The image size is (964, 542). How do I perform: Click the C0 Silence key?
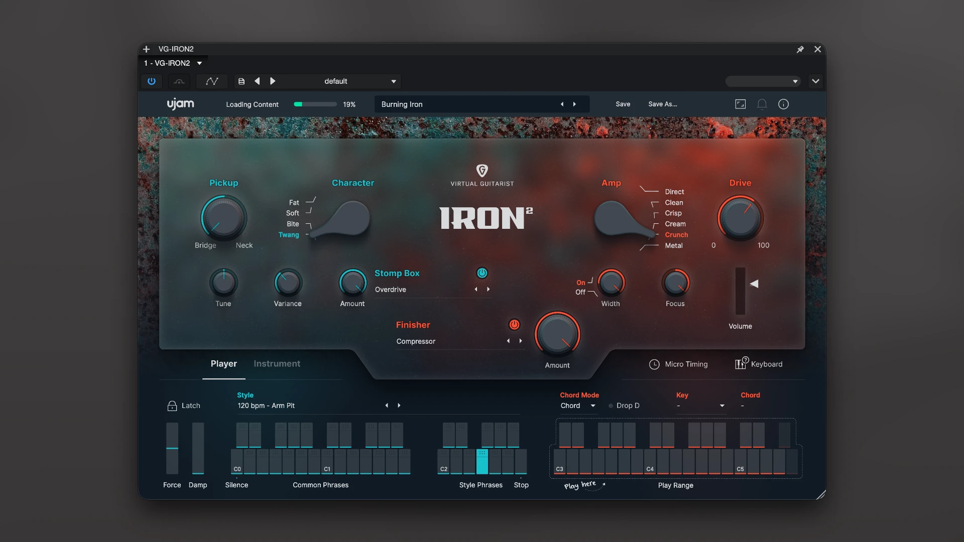point(237,462)
